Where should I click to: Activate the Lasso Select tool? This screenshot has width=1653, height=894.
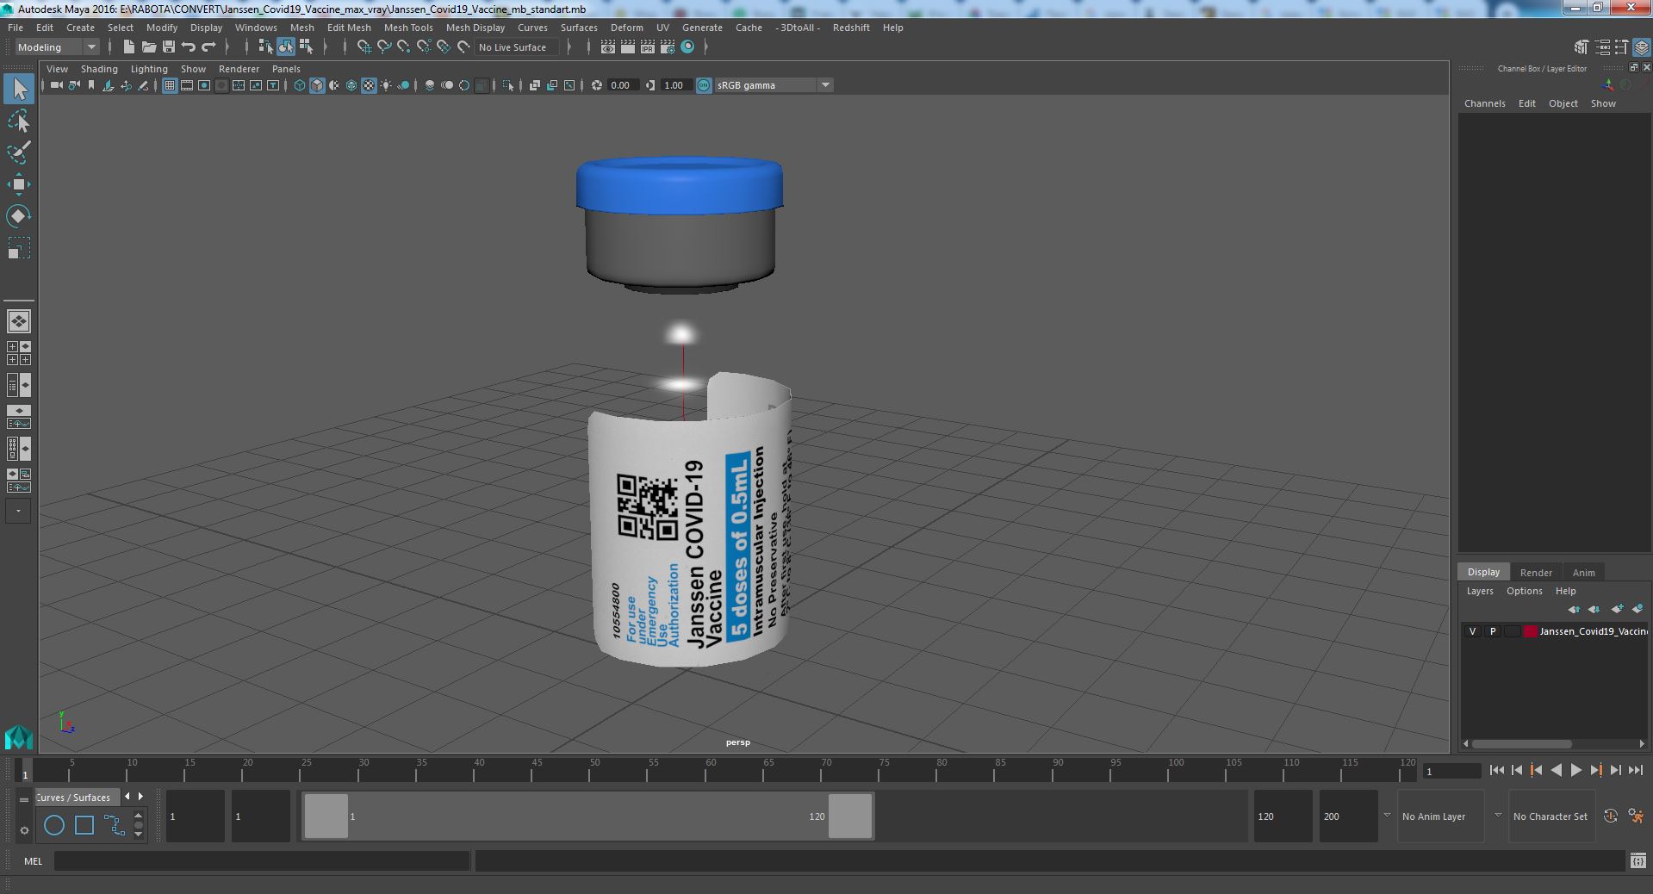coord(19,121)
